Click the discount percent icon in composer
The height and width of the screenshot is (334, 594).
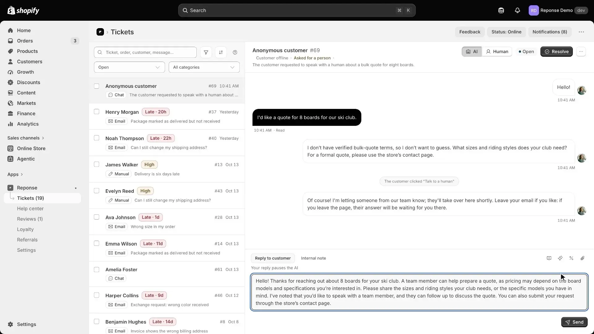tap(571, 258)
